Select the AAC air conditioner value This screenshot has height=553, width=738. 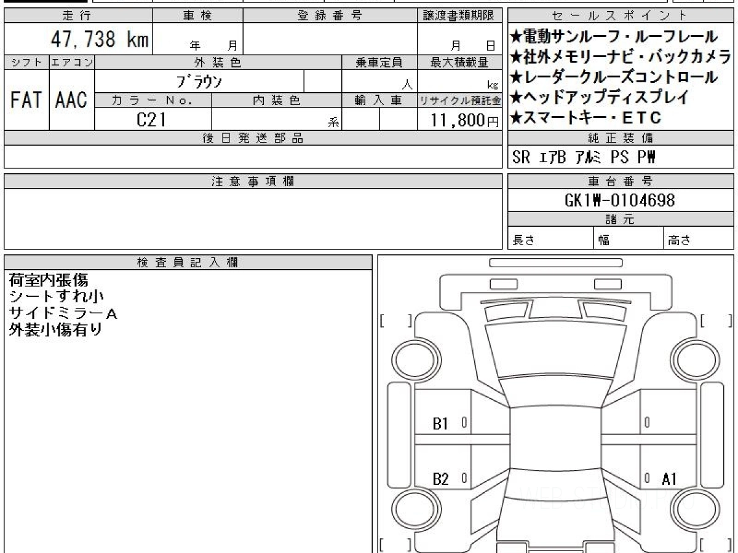coord(71,100)
